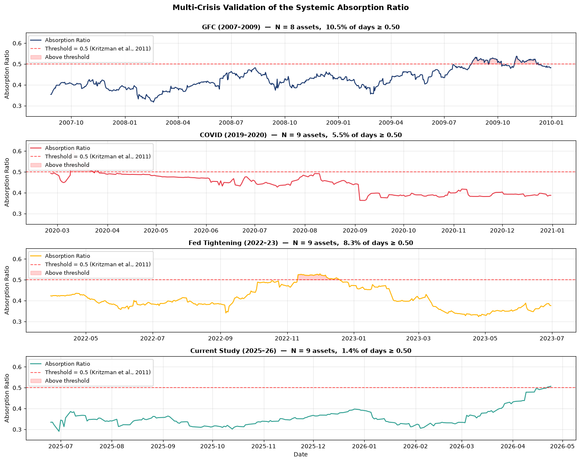The image size is (580, 462).
Task: Click the "2022-11" date tick label
Action: click(x=287, y=338)
